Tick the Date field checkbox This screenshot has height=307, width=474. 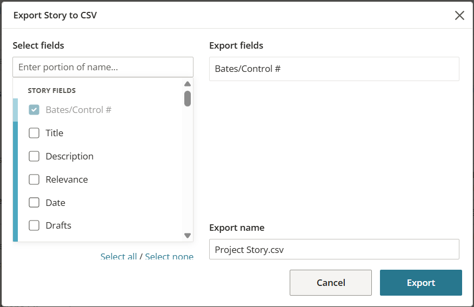pyautogui.click(x=34, y=203)
